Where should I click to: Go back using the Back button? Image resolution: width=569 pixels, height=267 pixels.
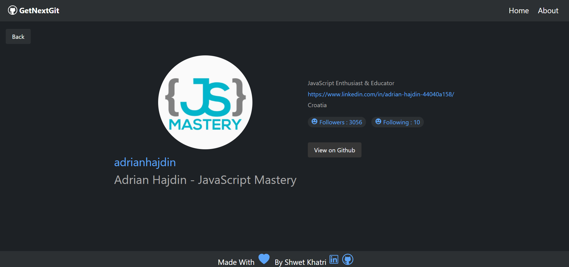[18, 36]
